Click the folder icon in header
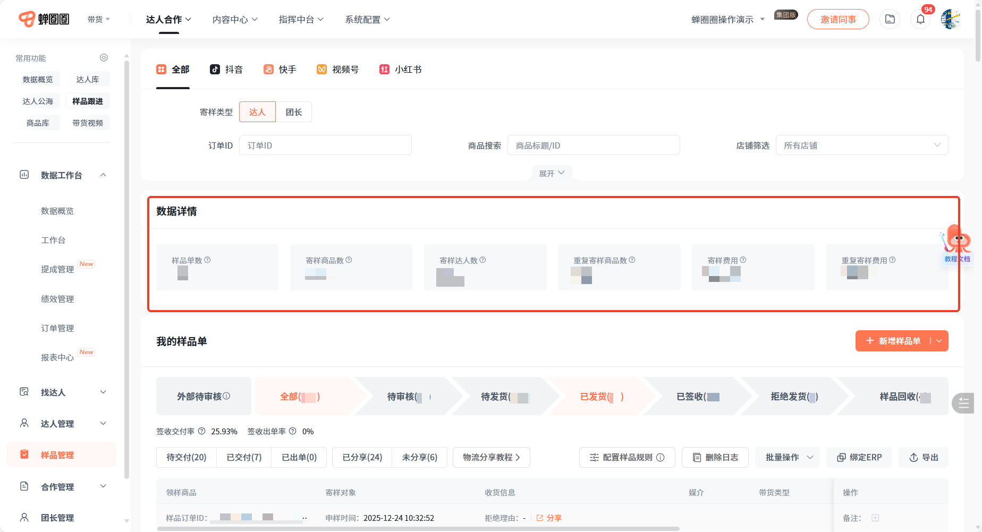The width and height of the screenshot is (982, 532). point(890,20)
